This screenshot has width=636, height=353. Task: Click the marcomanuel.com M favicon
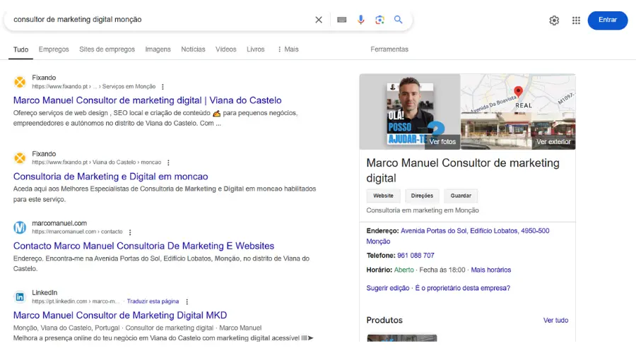click(x=20, y=227)
